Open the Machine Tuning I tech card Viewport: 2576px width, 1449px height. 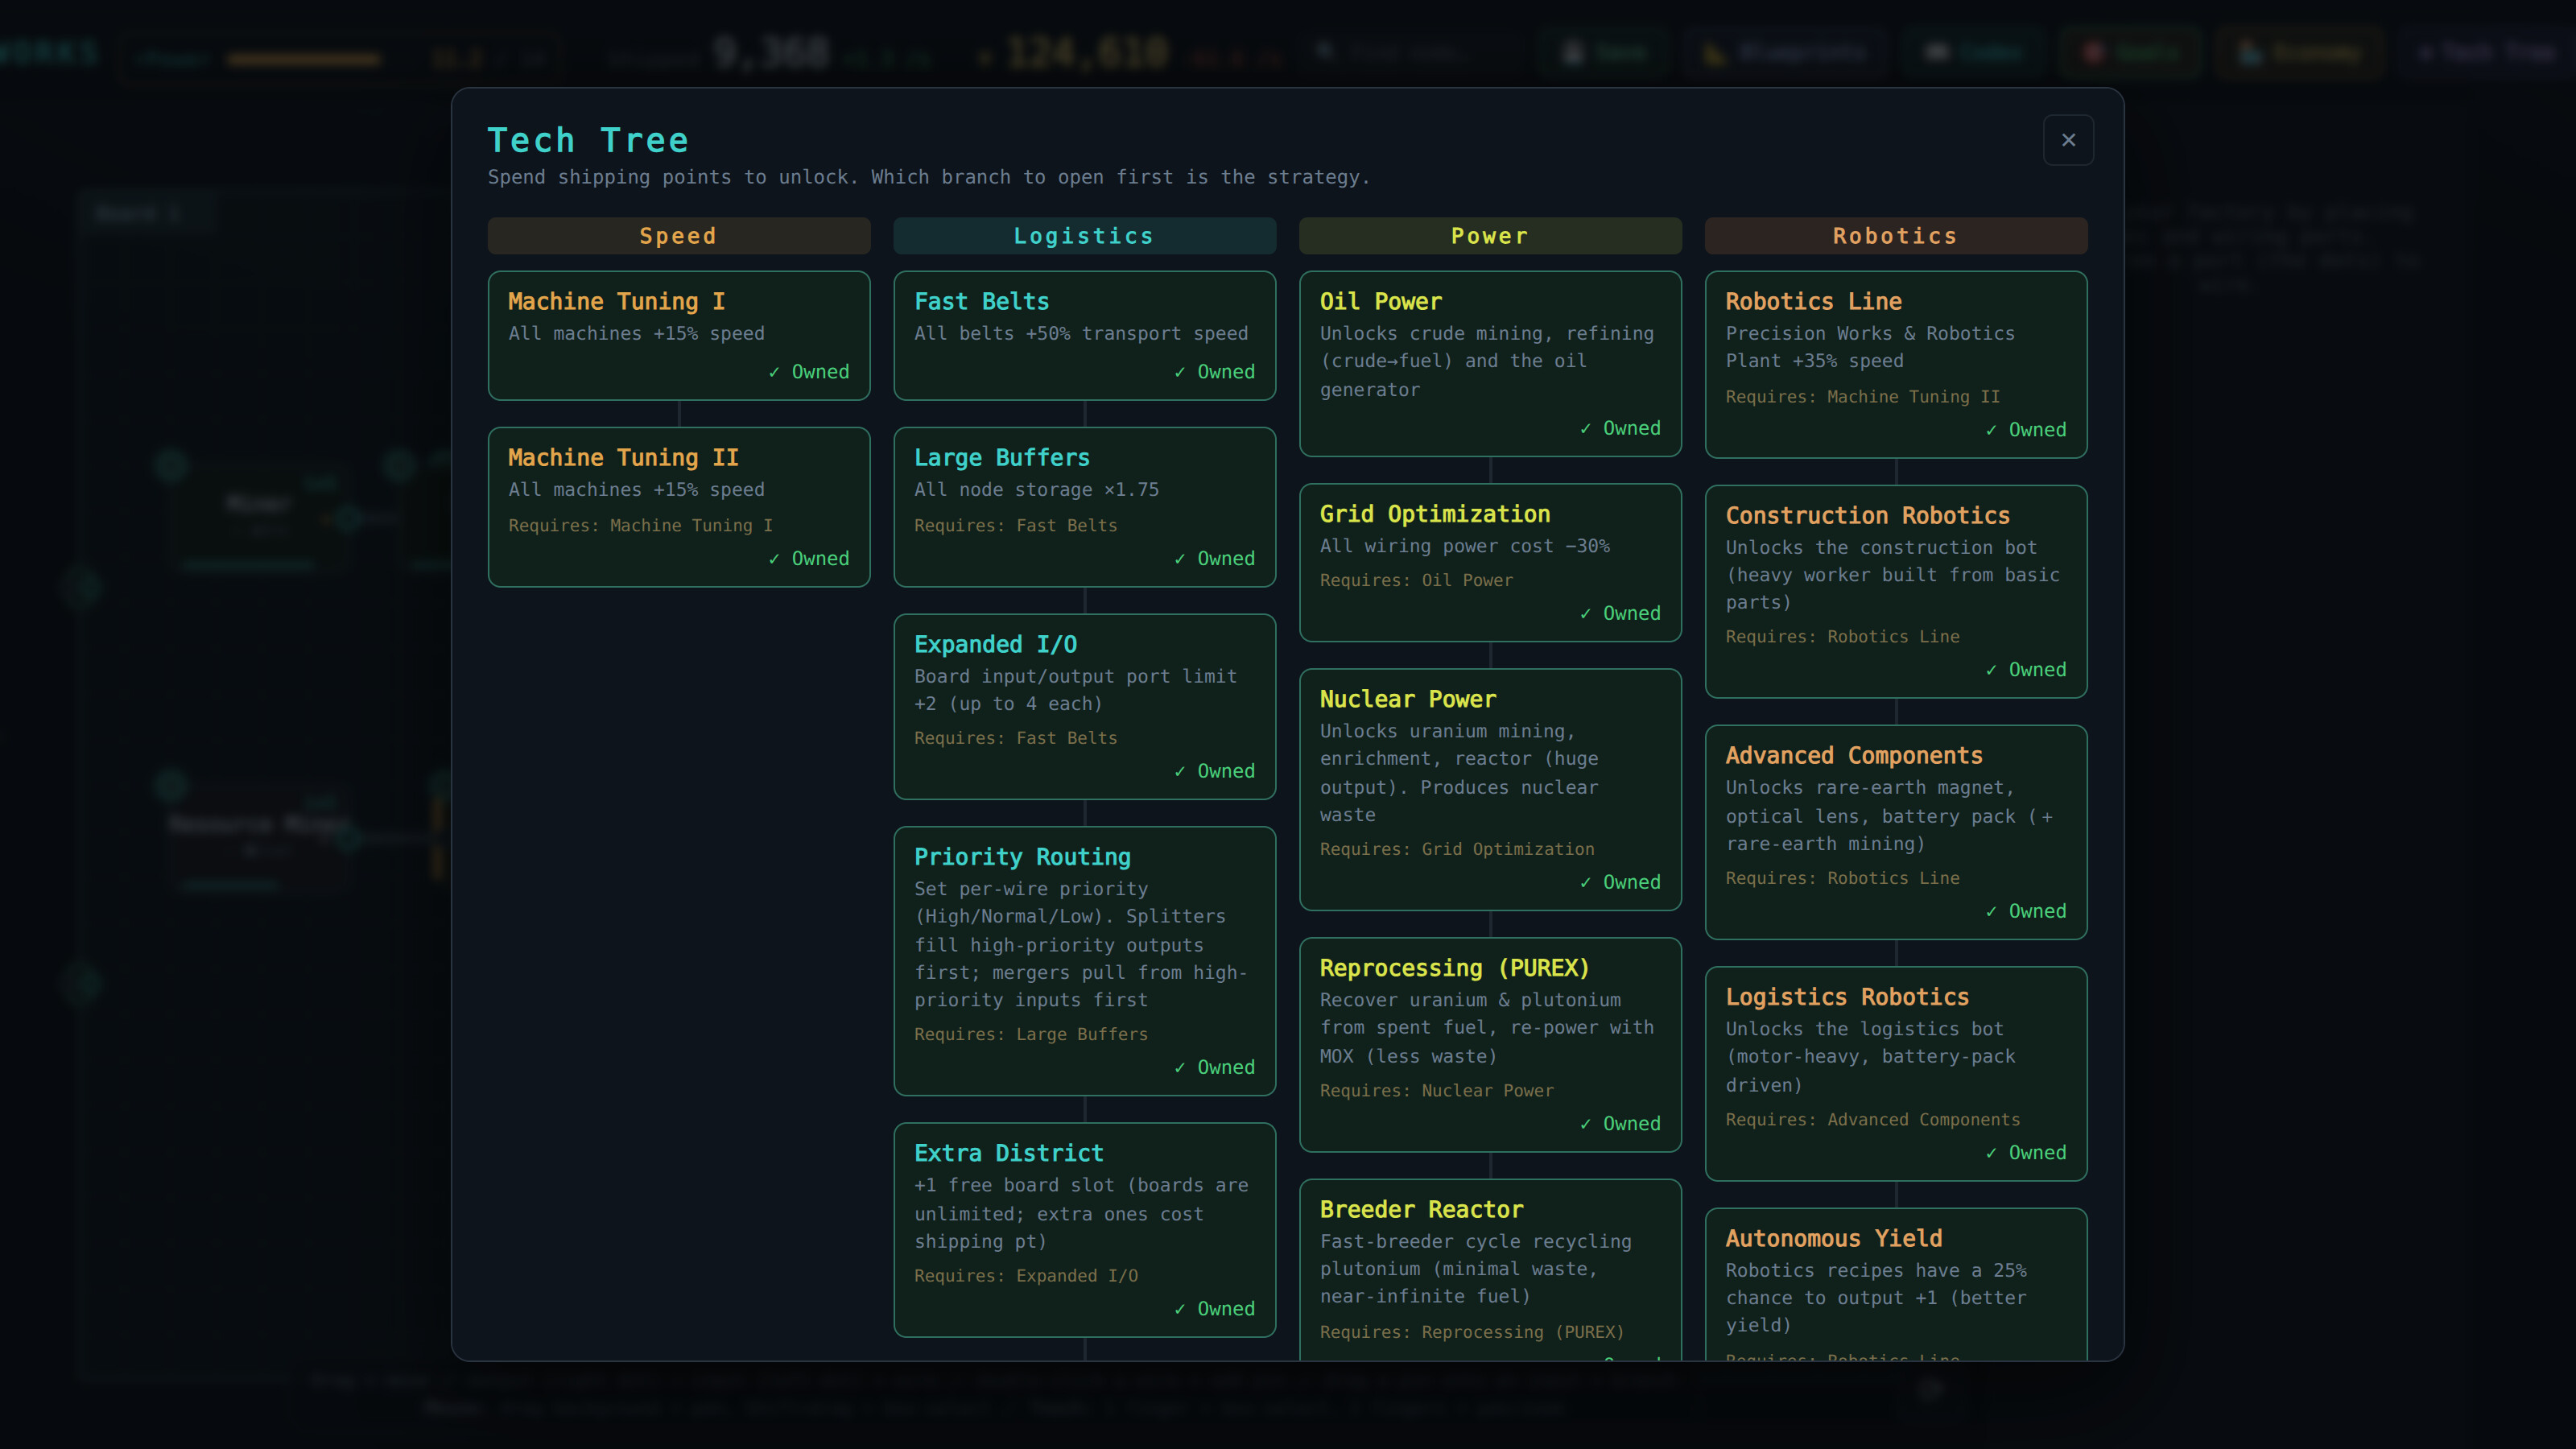click(x=679, y=335)
